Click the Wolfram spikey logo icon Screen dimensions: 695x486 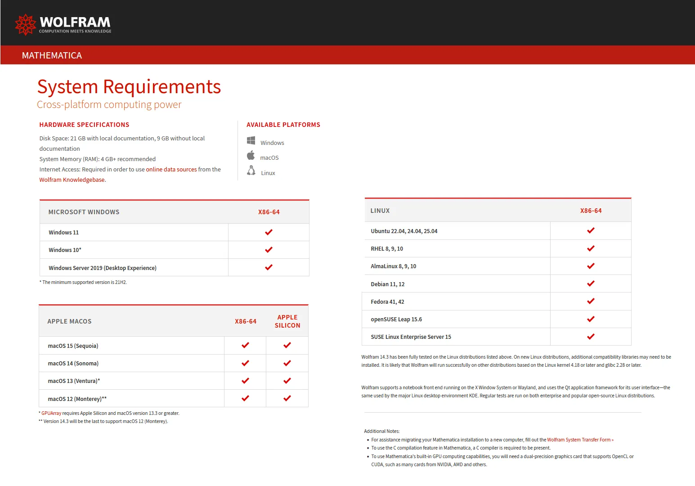tap(25, 24)
